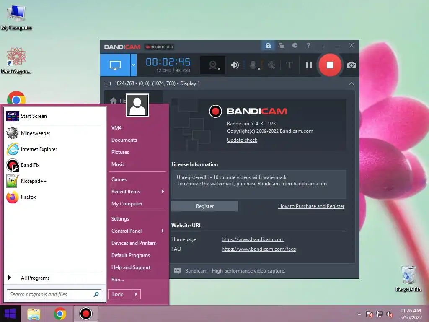Click Run... in start menu
This screenshot has width=429, height=322.
pyautogui.click(x=118, y=280)
